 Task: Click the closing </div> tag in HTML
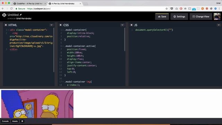pos(14,49)
